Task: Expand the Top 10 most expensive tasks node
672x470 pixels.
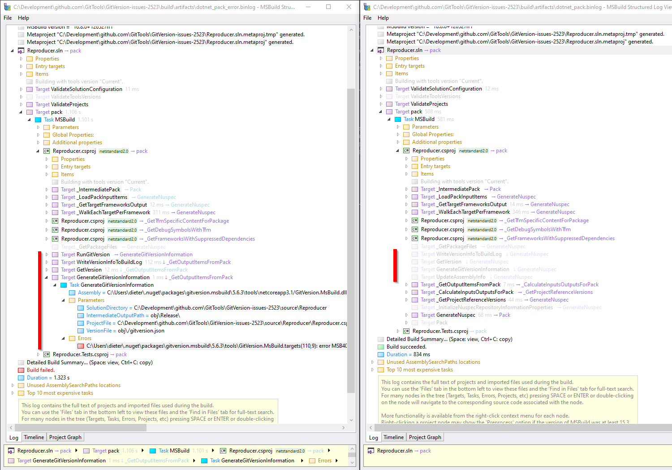Action: pos(13,393)
